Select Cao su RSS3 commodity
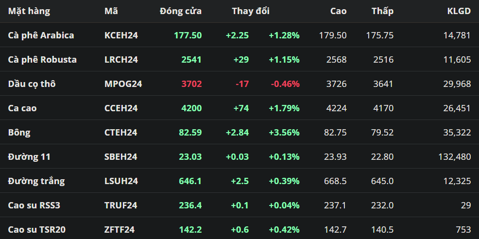 coord(34,205)
